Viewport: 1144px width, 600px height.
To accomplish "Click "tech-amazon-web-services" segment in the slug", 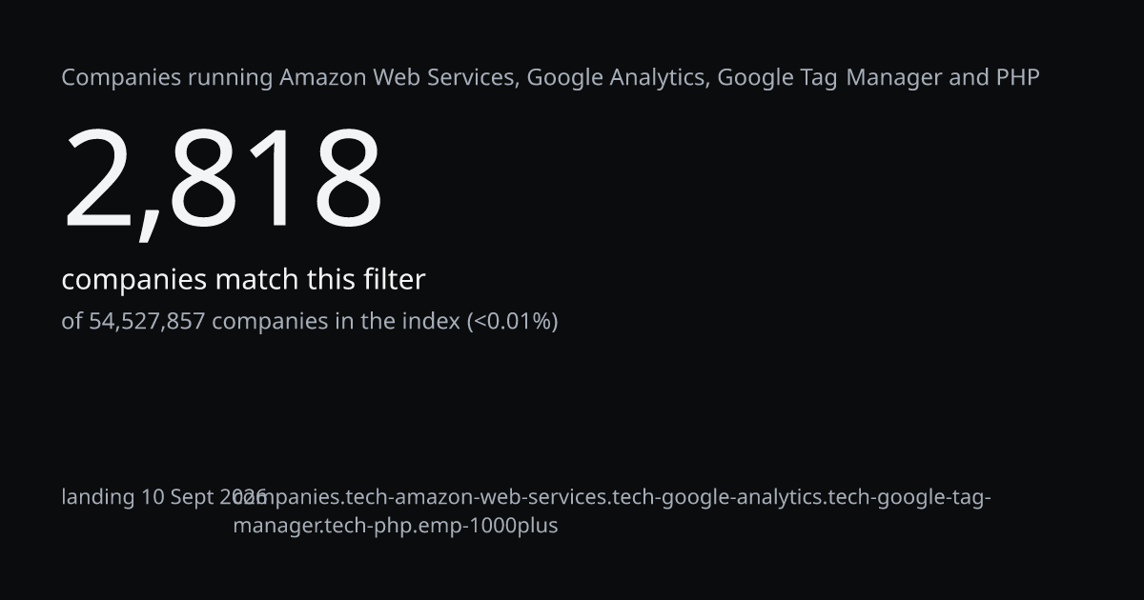I will point(476,497).
